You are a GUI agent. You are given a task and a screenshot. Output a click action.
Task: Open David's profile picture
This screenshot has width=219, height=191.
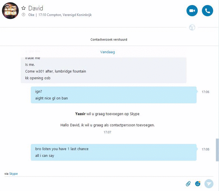10,11
